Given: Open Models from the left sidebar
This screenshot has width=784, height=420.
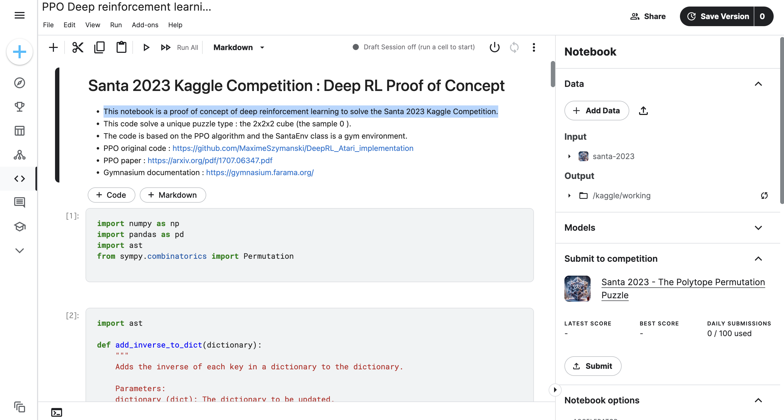Looking at the screenshot, I should tap(19, 155).
